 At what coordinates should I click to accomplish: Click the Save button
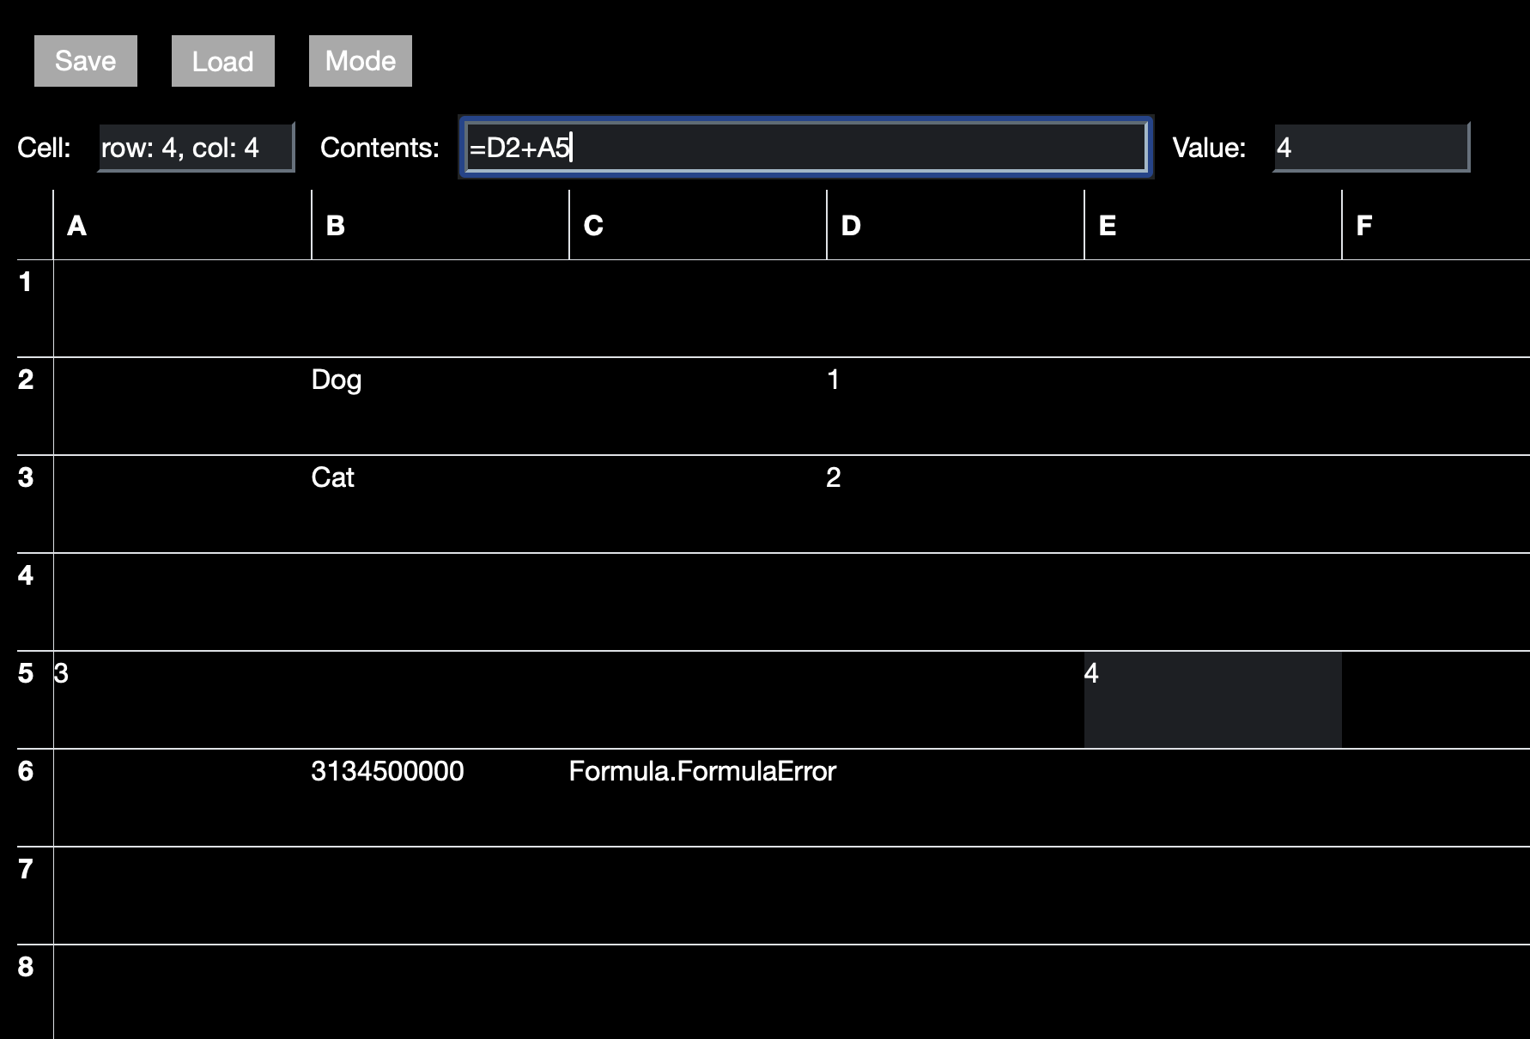pos(84,60)
